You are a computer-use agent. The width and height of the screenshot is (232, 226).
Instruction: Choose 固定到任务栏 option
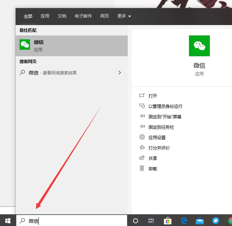pos(161,127)
